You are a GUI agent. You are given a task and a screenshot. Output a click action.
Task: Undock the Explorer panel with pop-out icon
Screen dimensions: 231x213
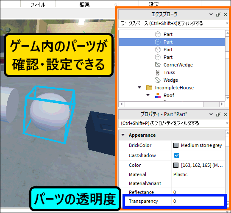point(218,14)
